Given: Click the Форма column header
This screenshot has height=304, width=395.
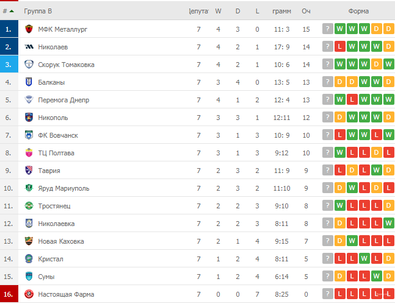Looking at the screenshot, I should [358, 11].
